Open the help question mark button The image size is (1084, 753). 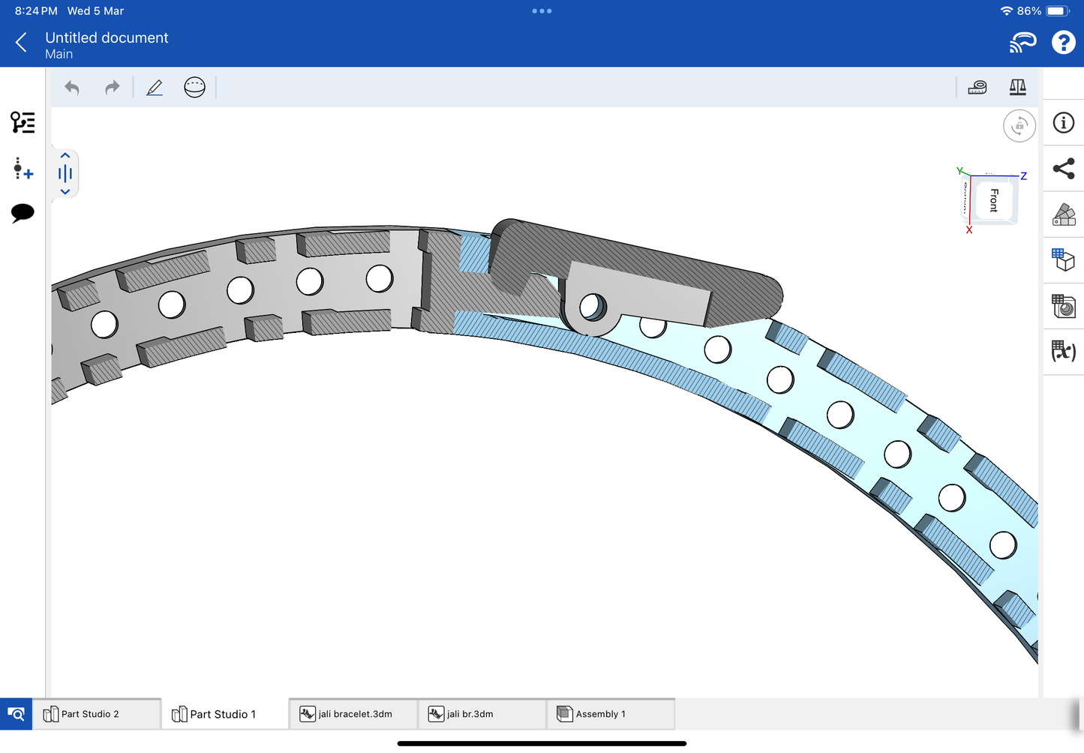[1063, 43]
